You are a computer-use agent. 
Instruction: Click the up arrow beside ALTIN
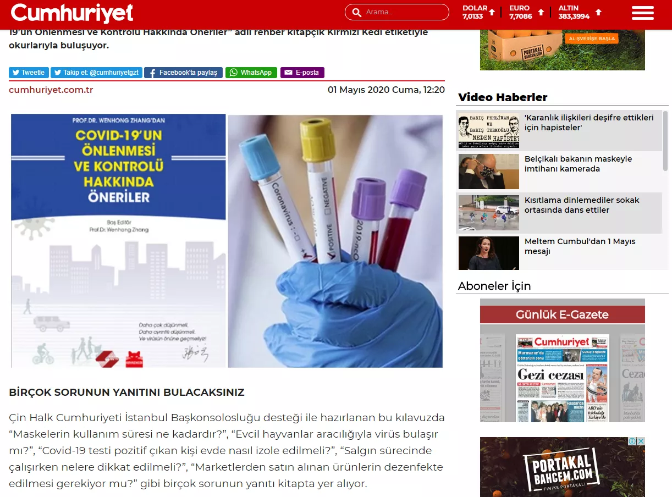click(598, 12)
